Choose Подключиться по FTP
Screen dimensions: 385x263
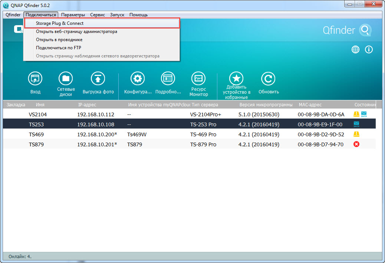[102, 47]
